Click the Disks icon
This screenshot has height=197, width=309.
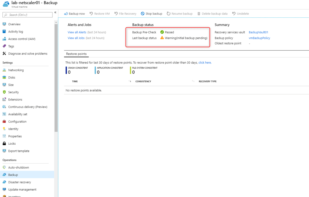coord(4,77)
